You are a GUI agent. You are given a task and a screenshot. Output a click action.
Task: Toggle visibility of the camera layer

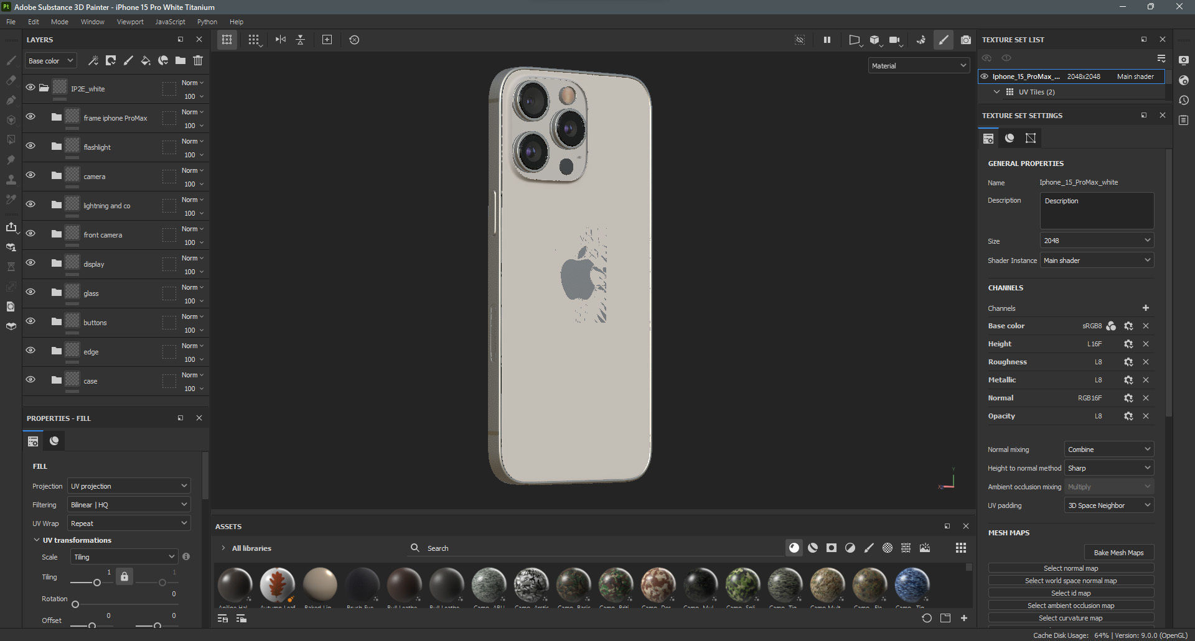(x=30, y=175)
